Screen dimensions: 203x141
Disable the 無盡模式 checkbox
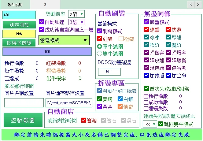[147, 22]
